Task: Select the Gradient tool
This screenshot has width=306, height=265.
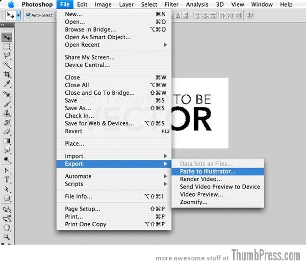Action: click(x=7, y=141)
